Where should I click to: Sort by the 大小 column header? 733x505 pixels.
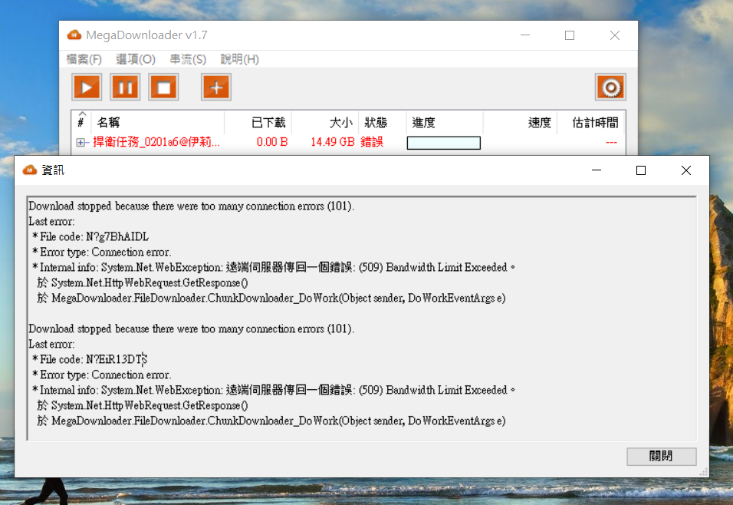click(x=325, y=123)
